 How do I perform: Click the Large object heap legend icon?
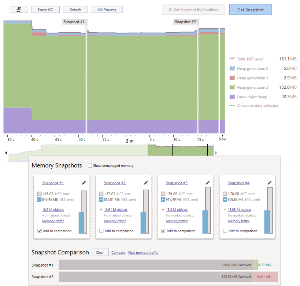point(232,96)
